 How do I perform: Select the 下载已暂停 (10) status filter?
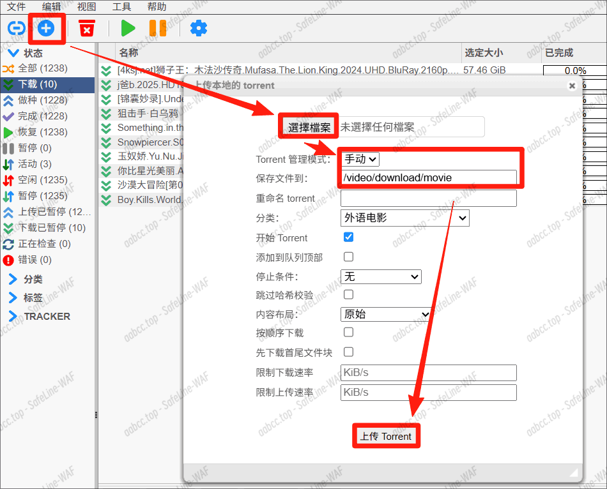click(47, 228)
